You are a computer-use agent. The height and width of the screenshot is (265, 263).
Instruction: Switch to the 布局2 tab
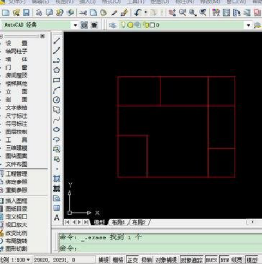tap(139, 223)
